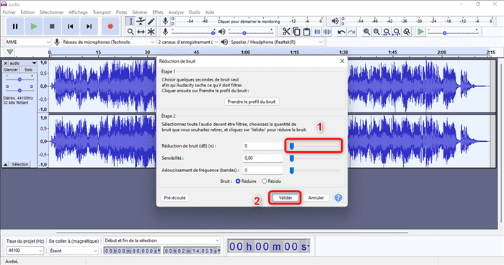Open the Édition menu
Screen dimensions: 504x265
point(27,12)
